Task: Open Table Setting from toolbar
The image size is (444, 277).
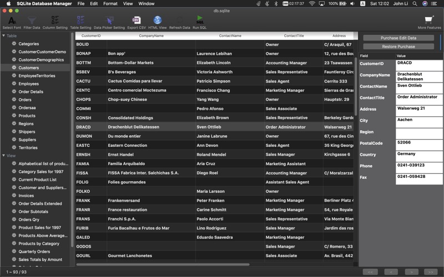Action: click(x=80, y=23)
